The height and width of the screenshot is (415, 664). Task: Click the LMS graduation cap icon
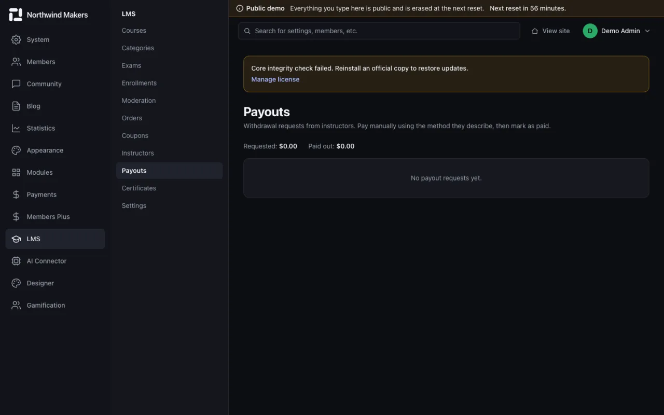tap(16, 239)
